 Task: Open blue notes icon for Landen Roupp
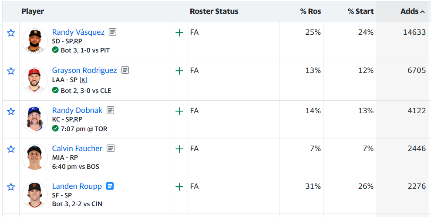point(110,186)
